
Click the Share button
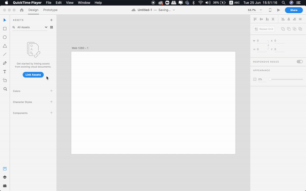point(294,10)
